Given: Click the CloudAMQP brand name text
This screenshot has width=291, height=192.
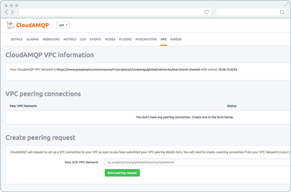Looking at the screenshot, I should (x=33, y=25).
